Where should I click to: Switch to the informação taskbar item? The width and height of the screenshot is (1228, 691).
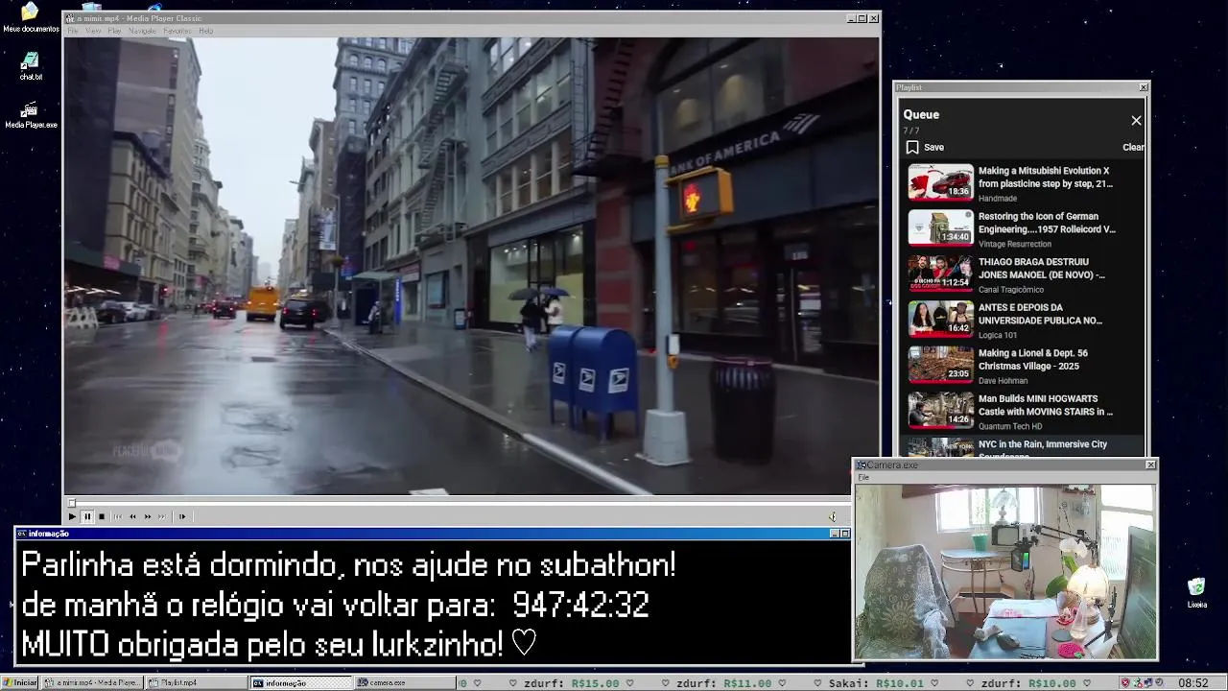(300, 682)
